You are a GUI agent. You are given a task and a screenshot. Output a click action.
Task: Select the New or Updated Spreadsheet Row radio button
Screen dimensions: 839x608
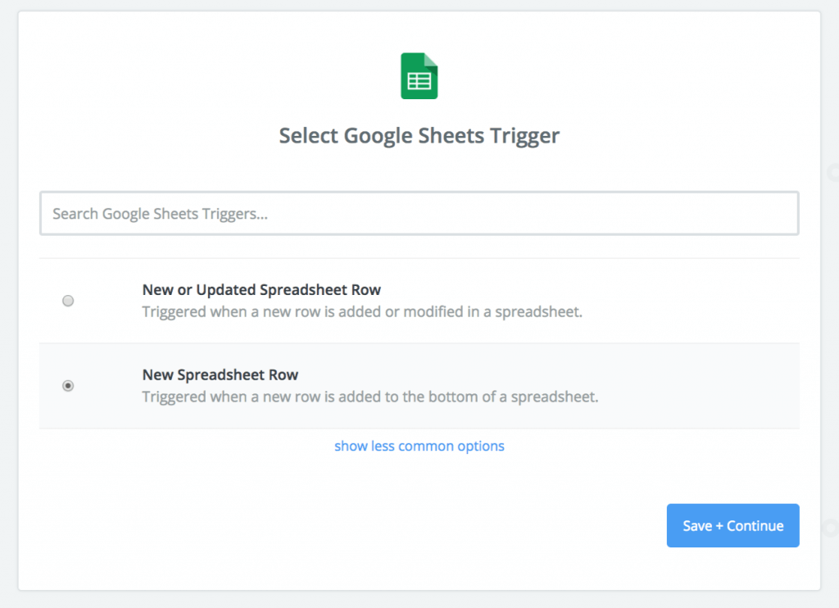(x=68, y=301)
